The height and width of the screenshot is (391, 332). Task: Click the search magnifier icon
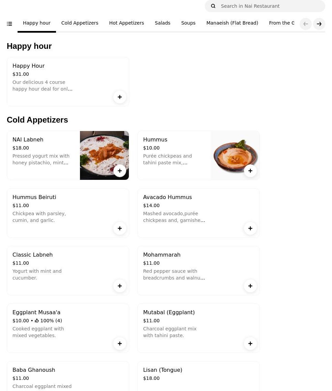[213, 6]
